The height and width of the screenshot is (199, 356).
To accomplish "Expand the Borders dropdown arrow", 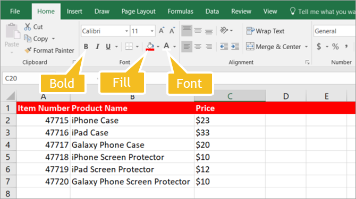I will 137,47.
